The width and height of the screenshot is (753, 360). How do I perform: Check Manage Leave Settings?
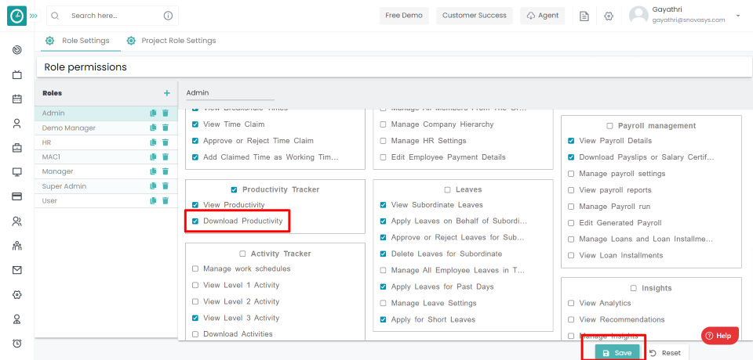point(384,304)
